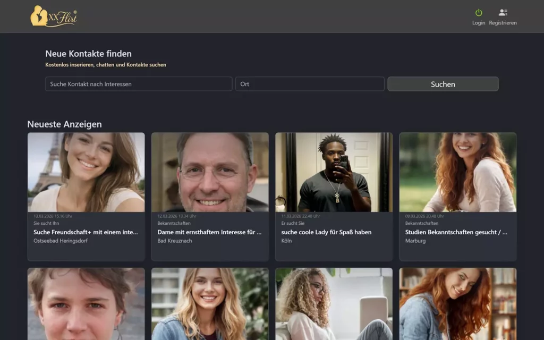544x340 pixels.
Task: Click the green Login power icon
Action: 479,13
